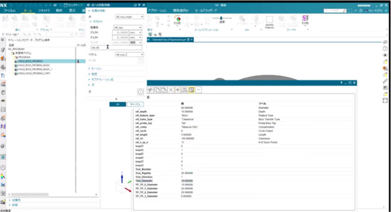This screenshot has height=212, width=391.
Task: Select HOLE_HOLE_PROBING_COPY in the navigator
Action: 34,73
